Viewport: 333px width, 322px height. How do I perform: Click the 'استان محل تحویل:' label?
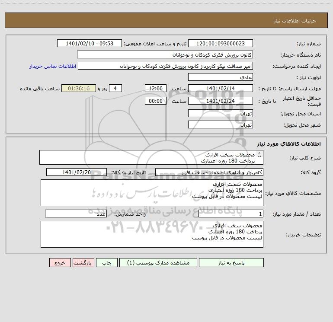(301, 114)
